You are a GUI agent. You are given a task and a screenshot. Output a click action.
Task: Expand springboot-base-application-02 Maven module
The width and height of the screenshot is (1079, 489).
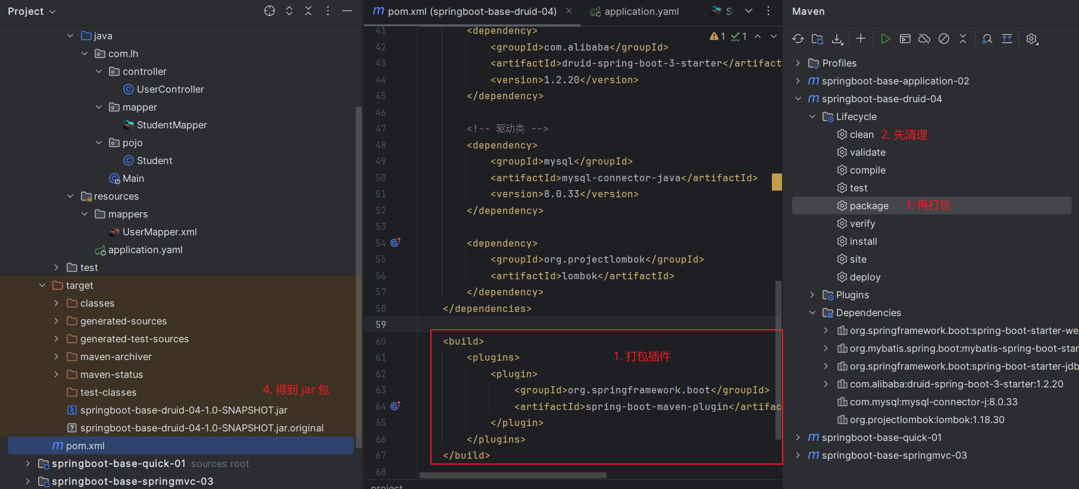798,81
